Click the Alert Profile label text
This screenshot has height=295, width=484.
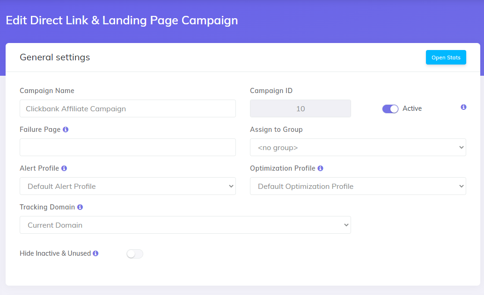[39, 168]
